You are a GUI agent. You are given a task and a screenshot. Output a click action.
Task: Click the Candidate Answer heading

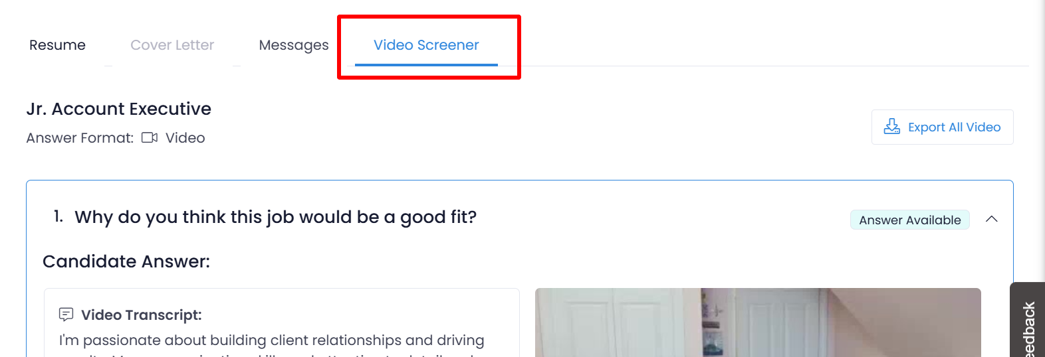point(126,261)
